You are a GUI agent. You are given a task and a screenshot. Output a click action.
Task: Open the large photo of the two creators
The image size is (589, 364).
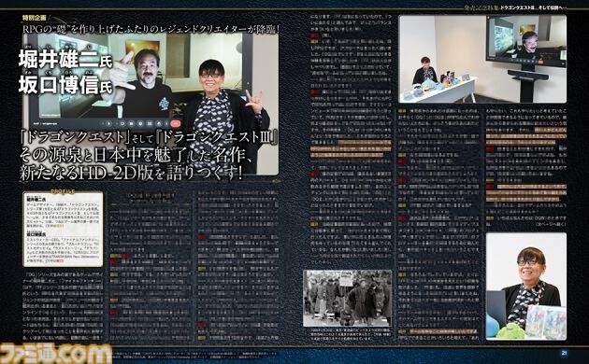tap(151, 104)
